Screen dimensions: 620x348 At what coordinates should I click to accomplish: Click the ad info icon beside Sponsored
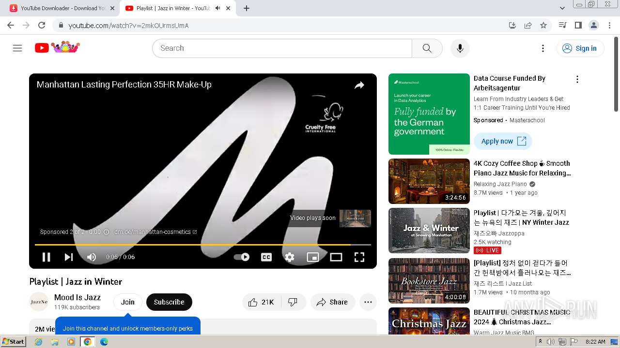(107, 232)
